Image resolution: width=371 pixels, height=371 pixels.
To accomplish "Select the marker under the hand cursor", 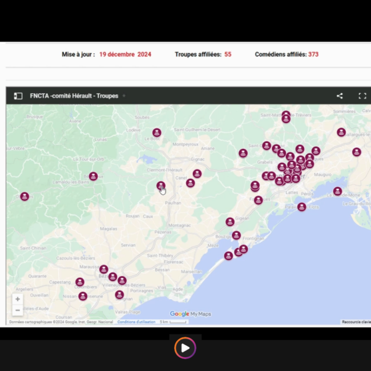I will click(x=161, y=185).
